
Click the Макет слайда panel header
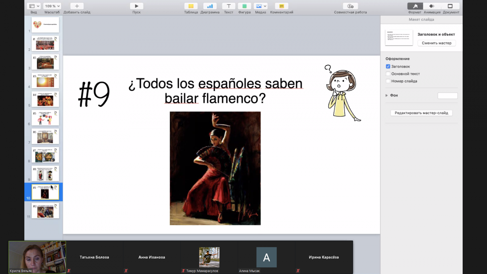pos(422,19)
